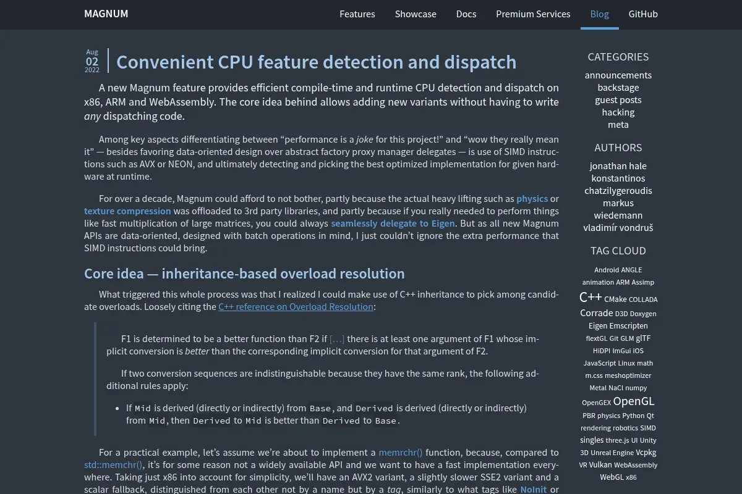Click the Doxygen tag
This screenshot has width=742, height=494.
click(x=643, y=314)
